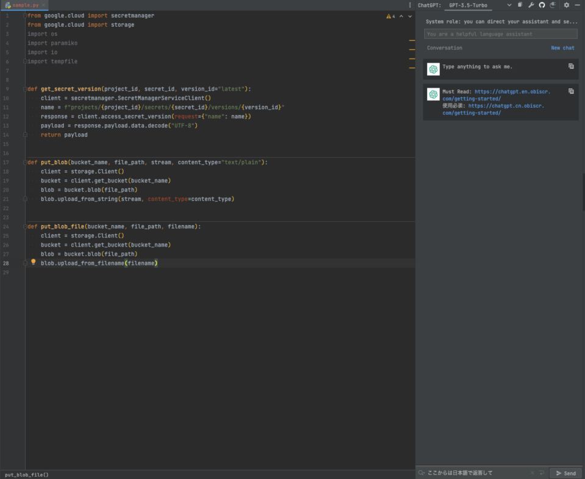585x479 pixels.
Task: Jump to previous warning with up arrow
Action: pos(401,16)
